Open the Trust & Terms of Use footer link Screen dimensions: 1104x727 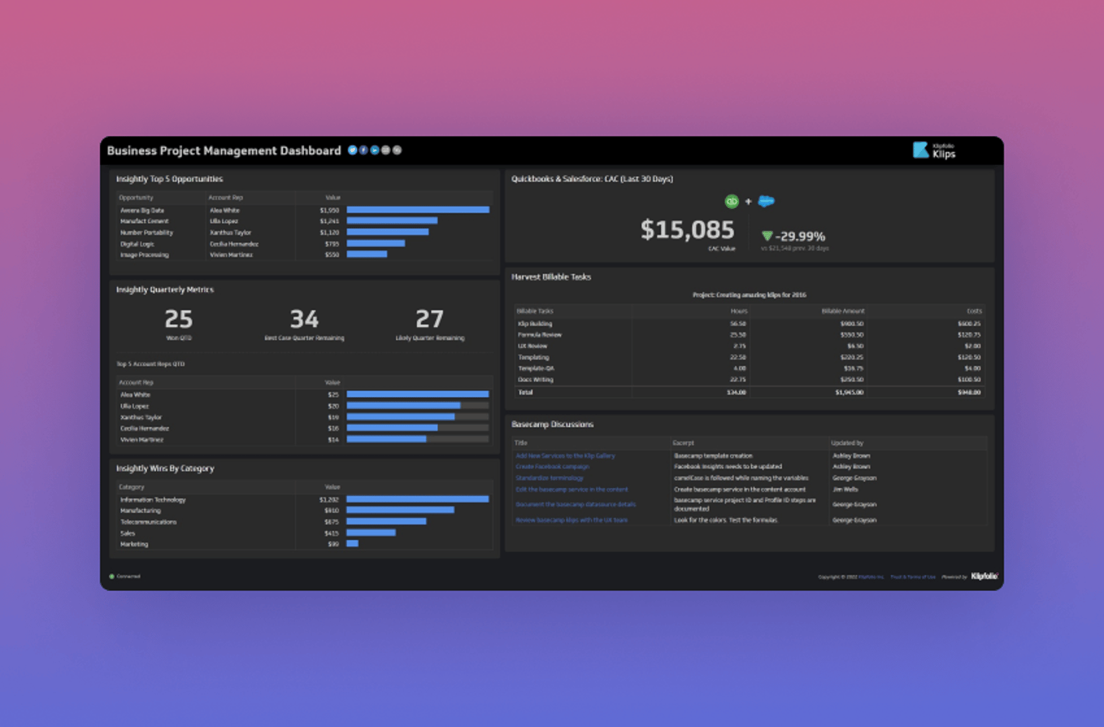pyautogui.click(x=912, y=576)
